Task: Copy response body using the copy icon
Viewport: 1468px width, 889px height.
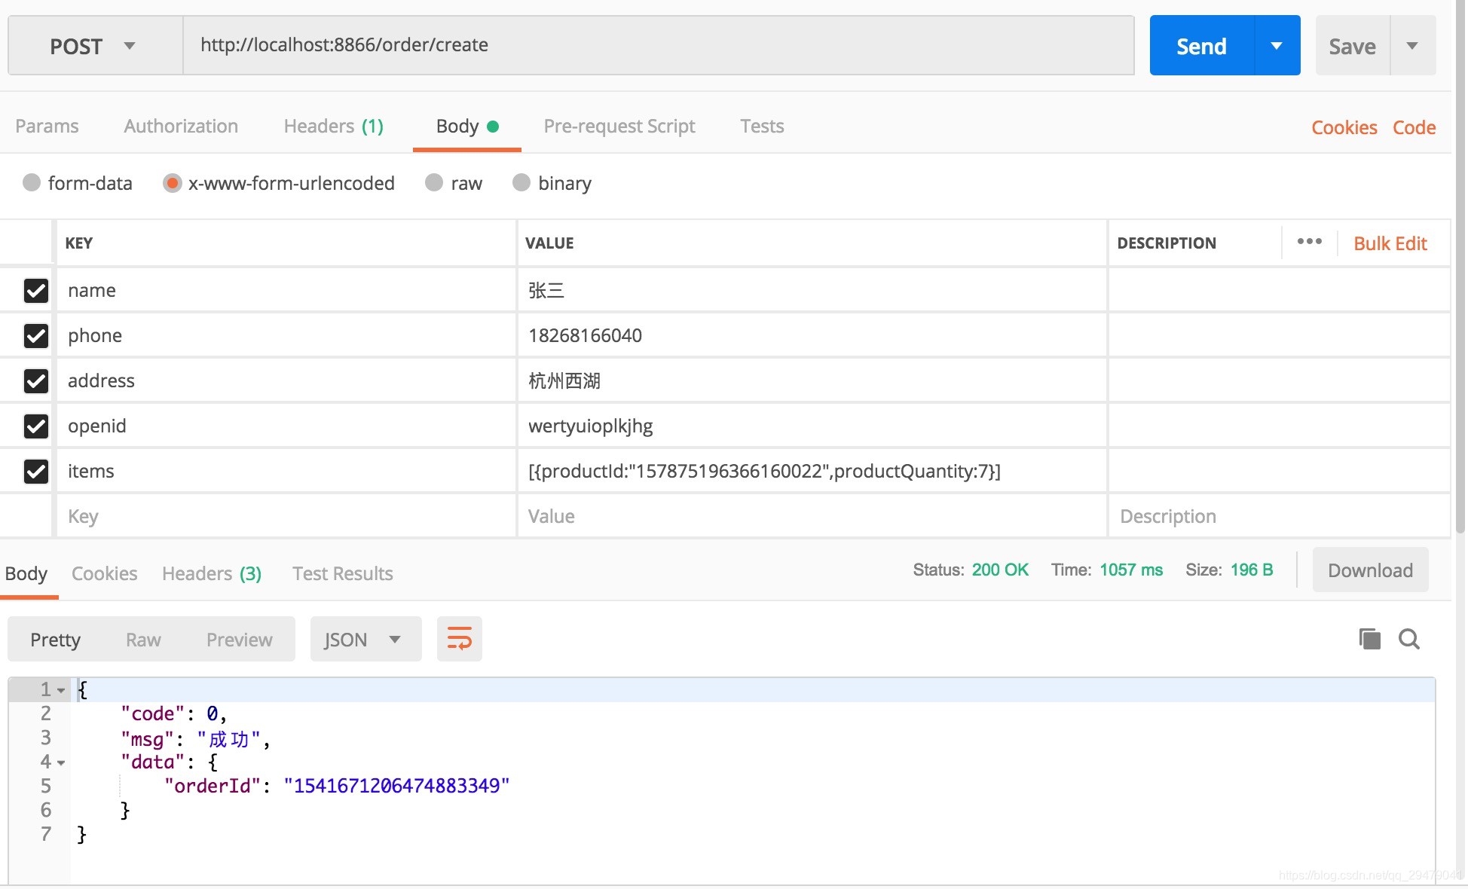Action: click(1369, 639)
